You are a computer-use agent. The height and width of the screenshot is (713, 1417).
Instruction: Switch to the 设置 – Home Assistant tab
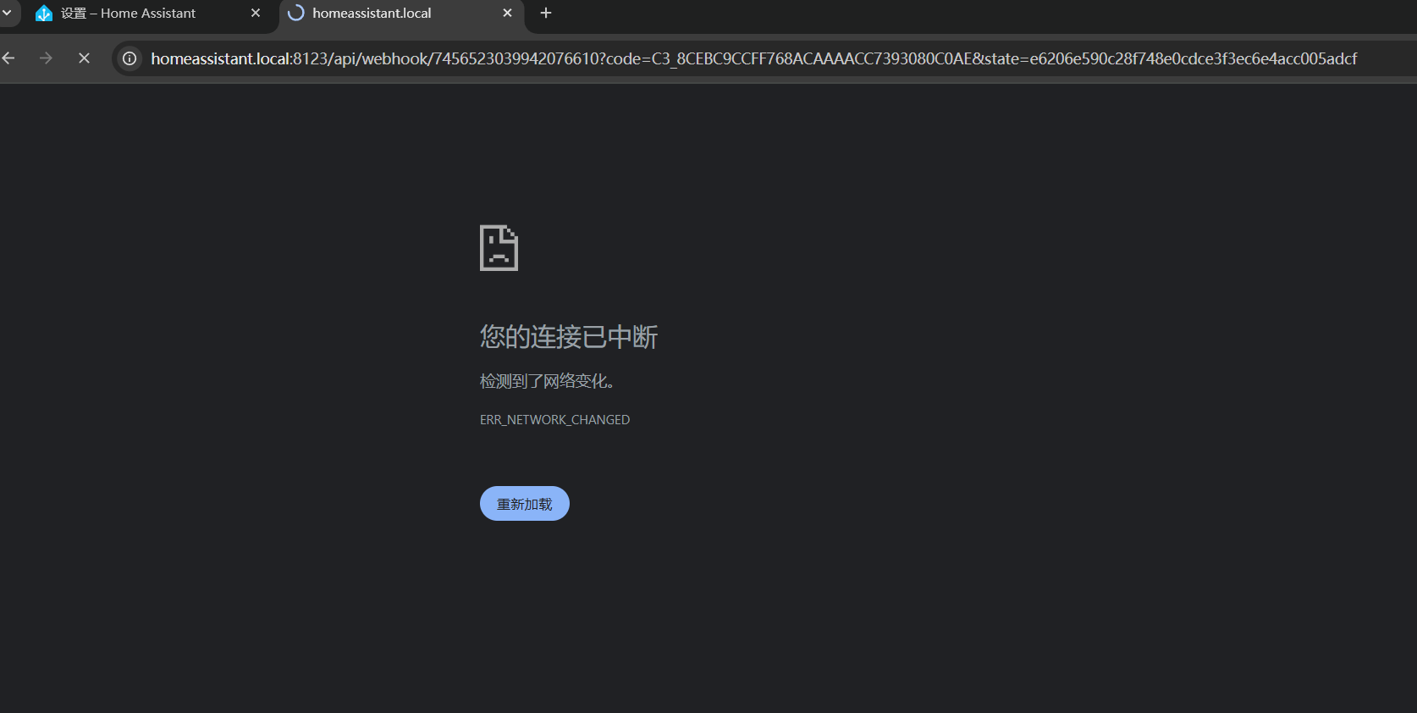pyautogui.click(x=129, y=14)
